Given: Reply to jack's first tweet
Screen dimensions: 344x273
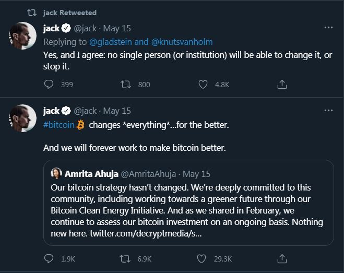Looking at the screenshot, I should coord(49,84).
